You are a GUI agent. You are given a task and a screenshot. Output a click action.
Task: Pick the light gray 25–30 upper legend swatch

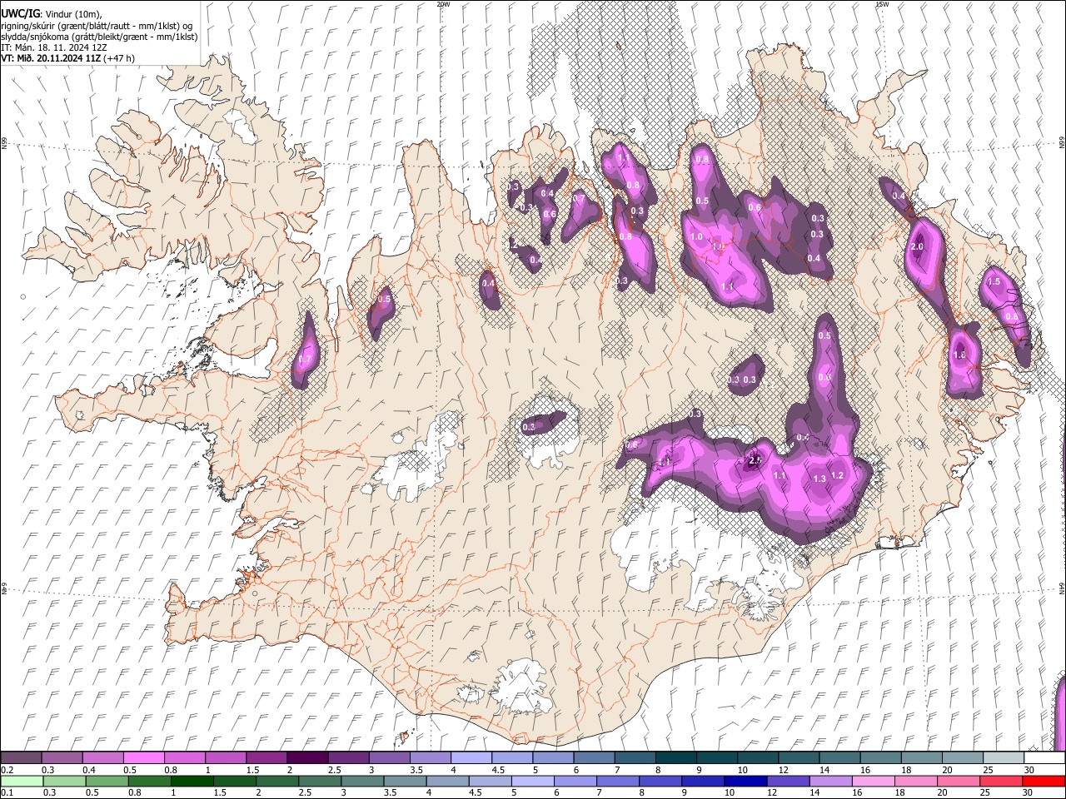pyautogui.click(x=1004, y=757)
